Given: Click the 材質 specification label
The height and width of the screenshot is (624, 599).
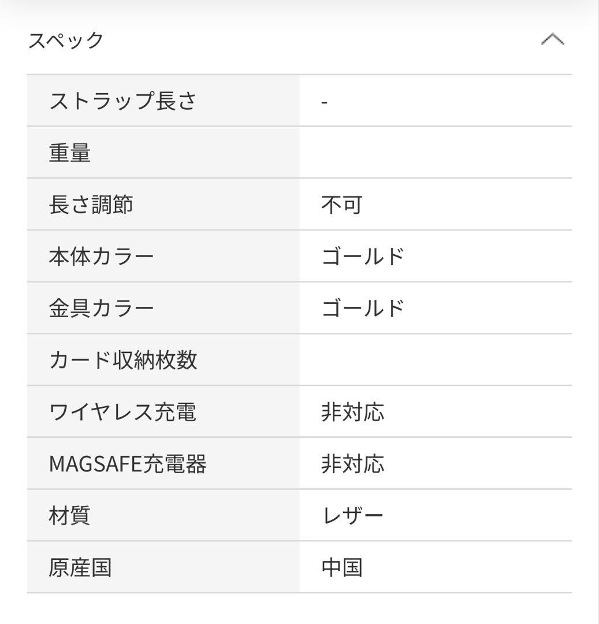Looking at the screenshot, I should tap(70, 515).
